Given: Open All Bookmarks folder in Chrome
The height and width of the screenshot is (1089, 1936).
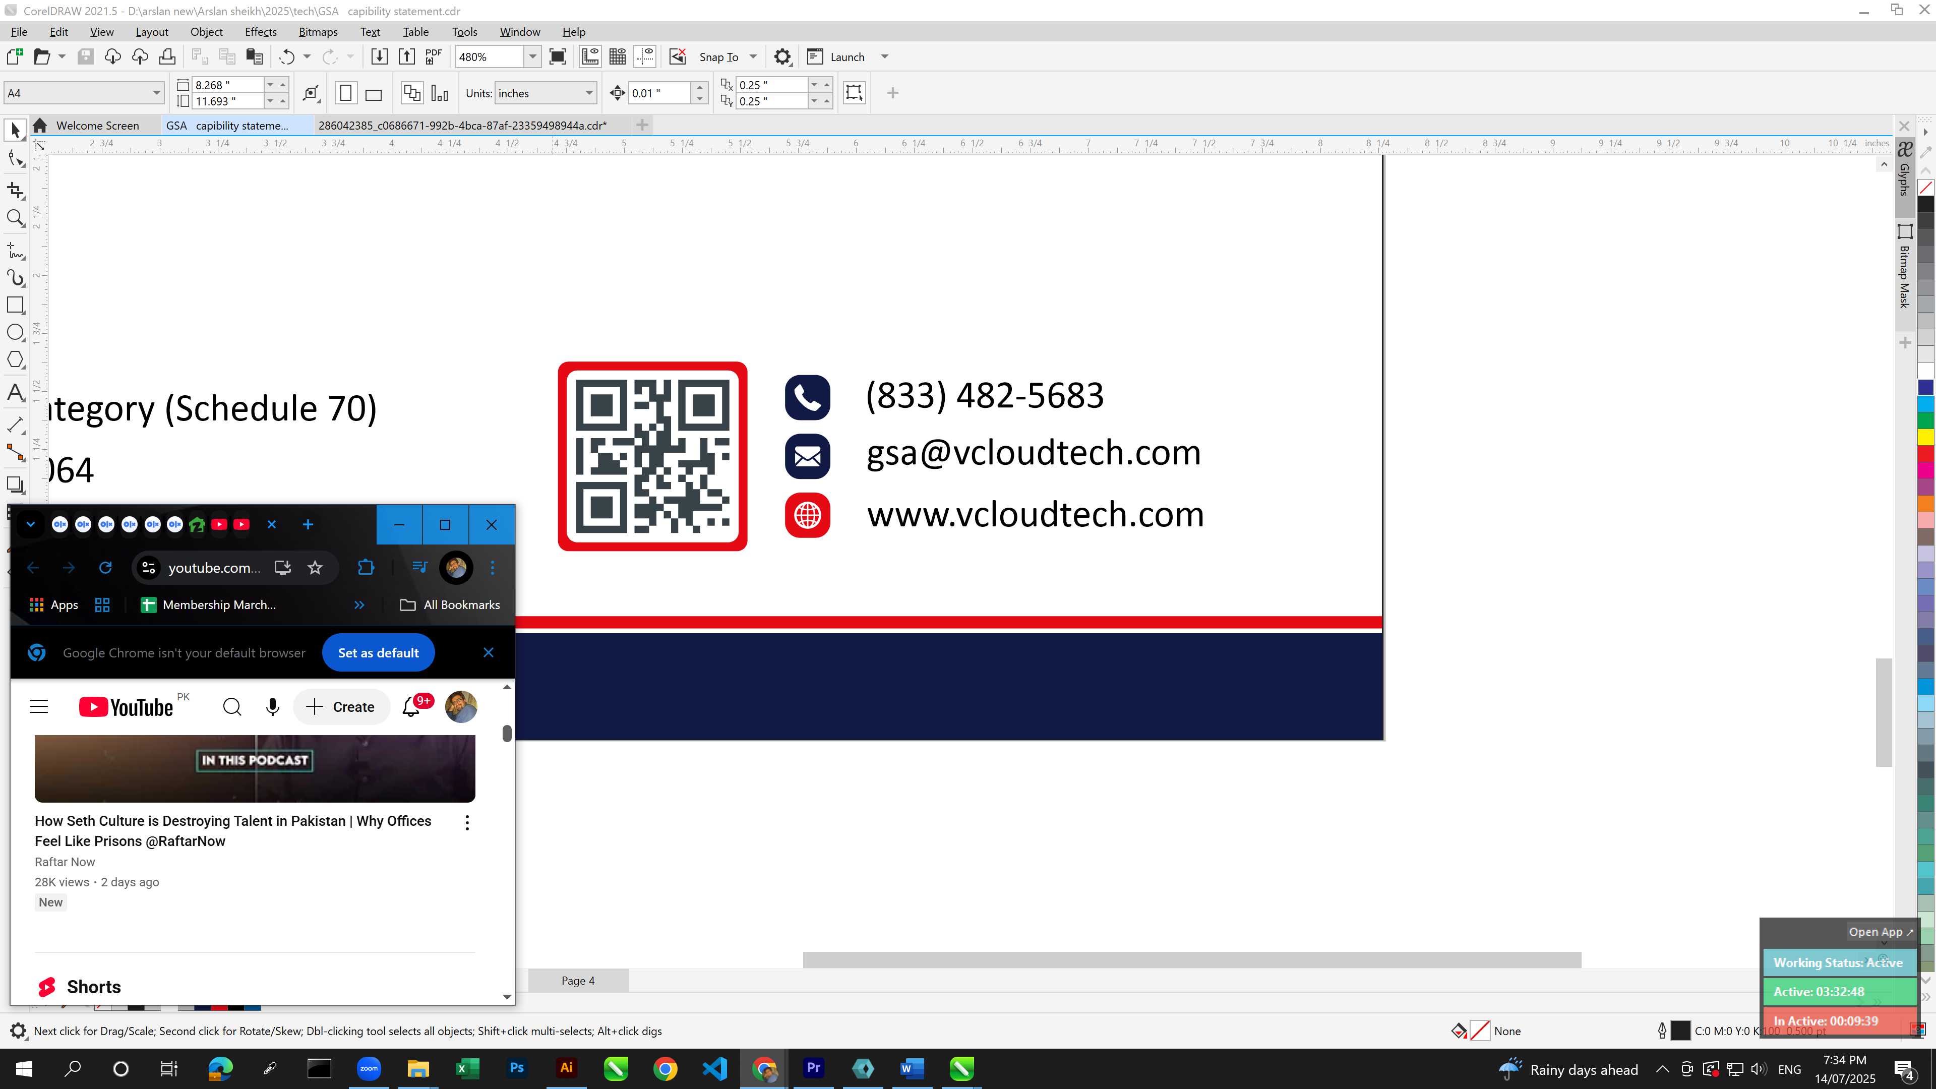Looking at the screenshot, I should [x=449, y=605].
